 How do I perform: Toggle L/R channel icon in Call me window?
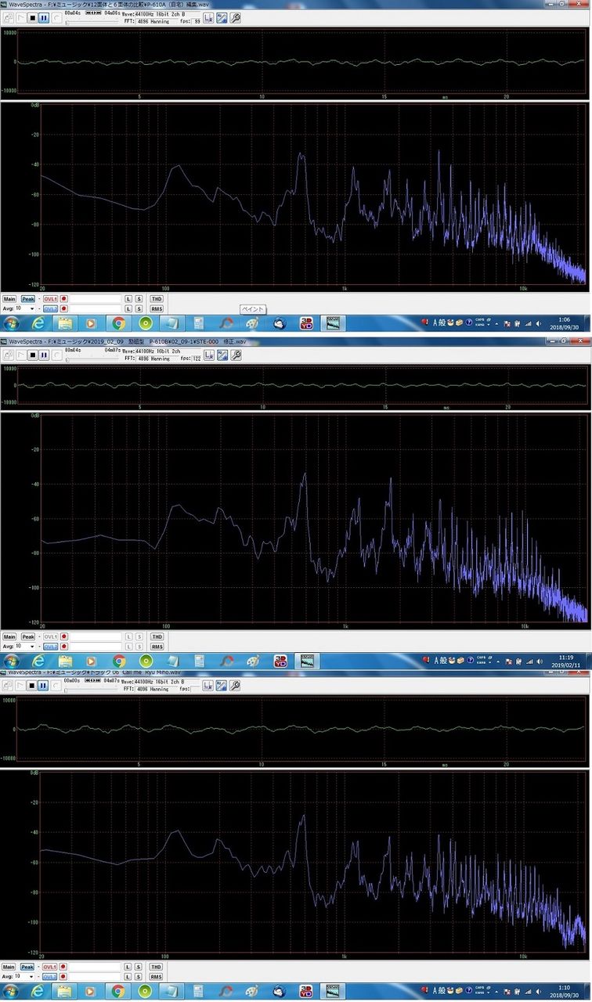(208, 685)
